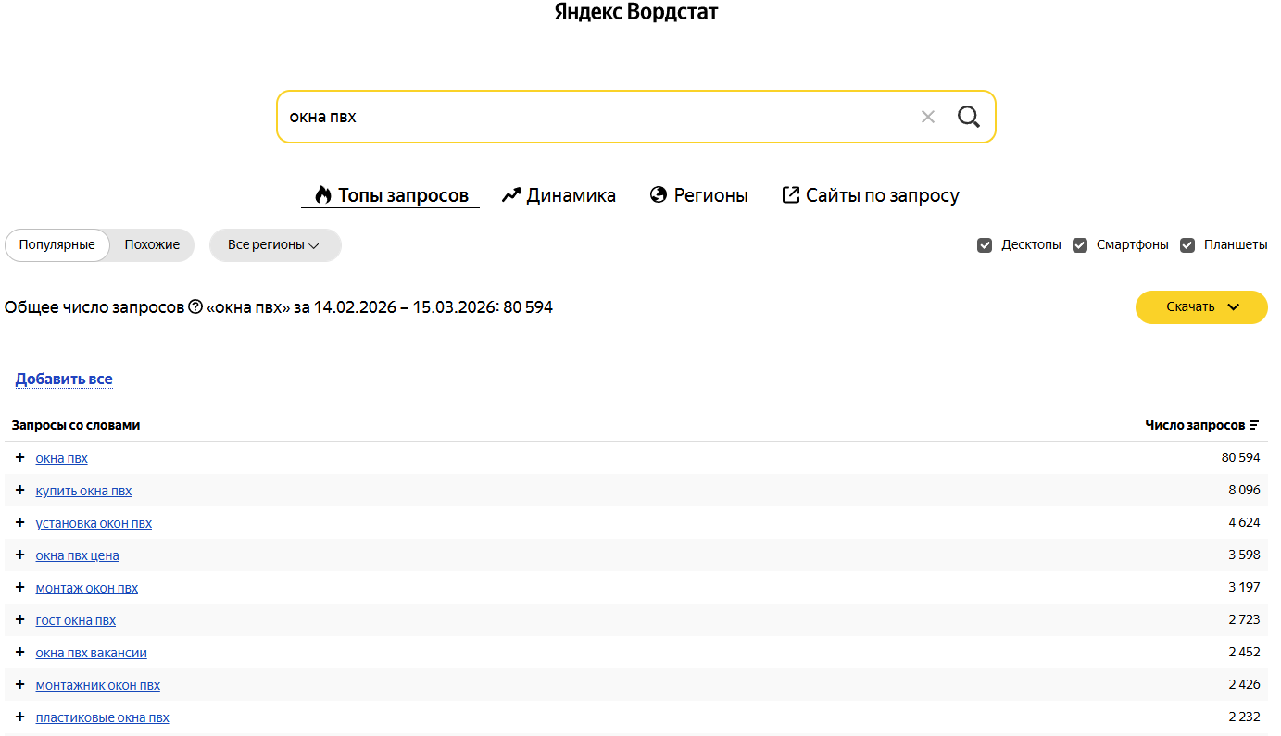Click the 'Яндекс Вордстат' logo
This screenshot has height=736, width=1281.
[636, 12]
